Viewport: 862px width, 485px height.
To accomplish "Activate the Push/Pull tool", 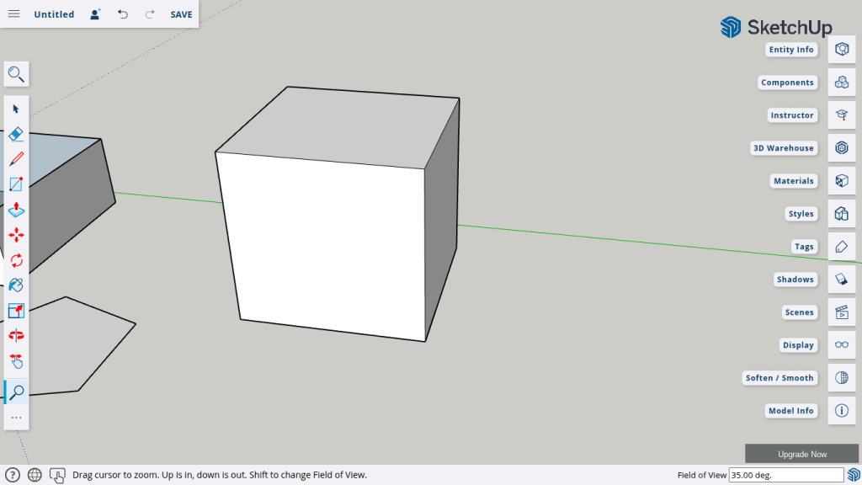I will (16, 210).
